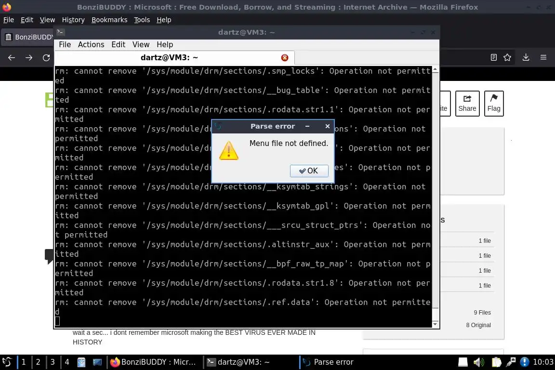
Task: Click '8 Original' text on archive page
Action: coord(478,325)
